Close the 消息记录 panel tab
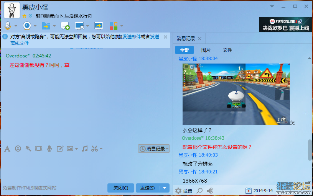313x196 pixels. coord(199,39)
